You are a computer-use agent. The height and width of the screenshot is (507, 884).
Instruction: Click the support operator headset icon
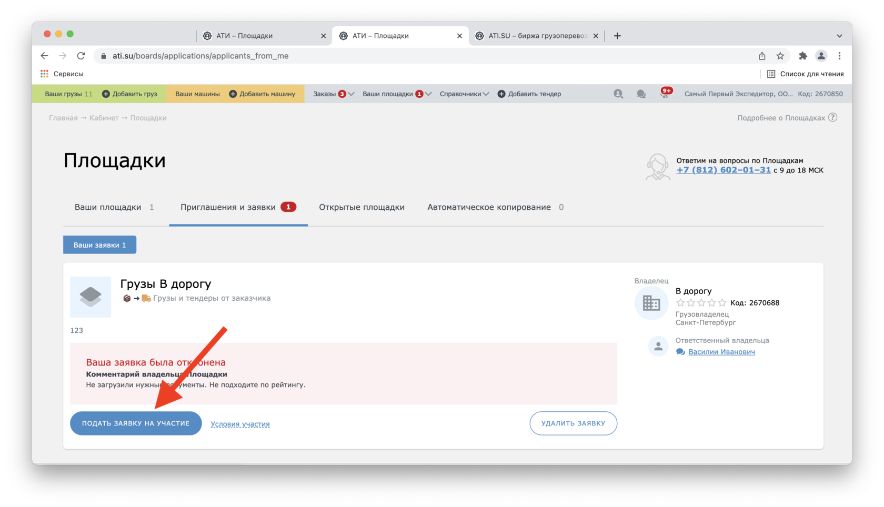[x=657, y=167]
